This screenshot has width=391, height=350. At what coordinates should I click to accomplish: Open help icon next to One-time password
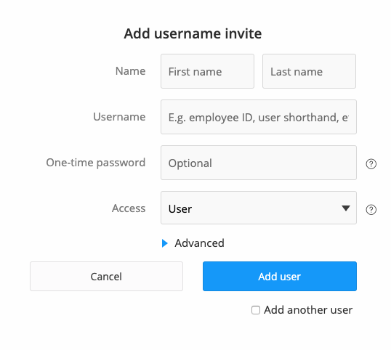[x=371, y=164]
